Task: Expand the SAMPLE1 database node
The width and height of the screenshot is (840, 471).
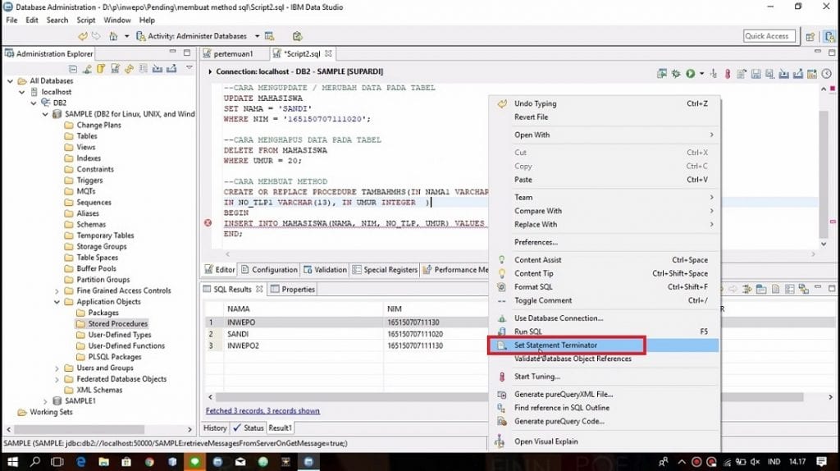Action: point(46,401)
